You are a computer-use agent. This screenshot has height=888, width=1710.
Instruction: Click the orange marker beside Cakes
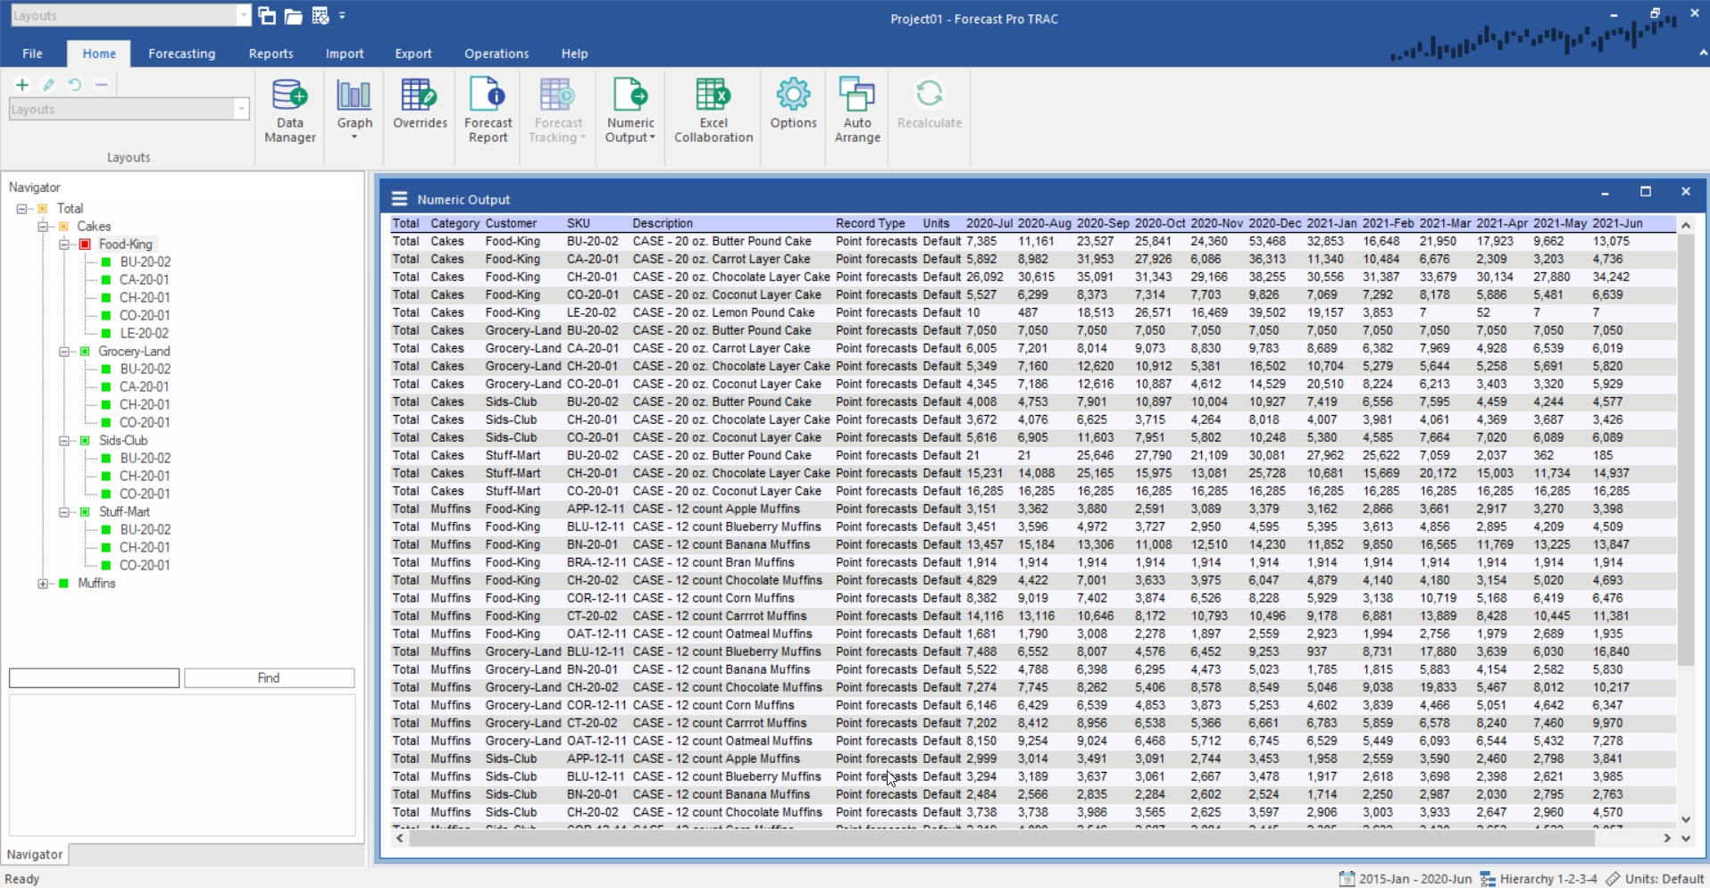(63, 227)
